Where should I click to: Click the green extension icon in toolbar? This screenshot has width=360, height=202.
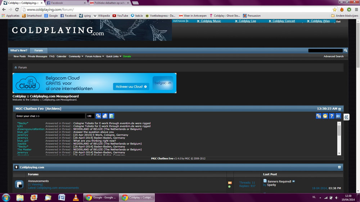click(349, 10)
